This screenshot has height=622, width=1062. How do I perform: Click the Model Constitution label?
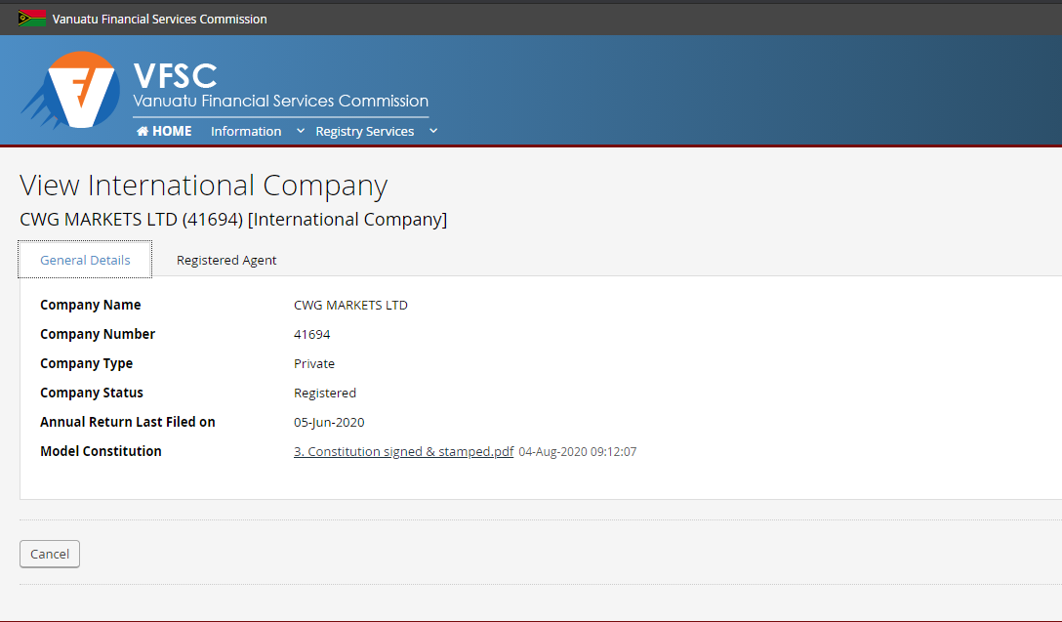[x=101, y=451]
